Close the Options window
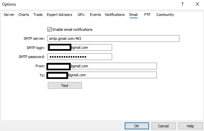The width and height of the screenshot is (204, 131). click(197, 4)
